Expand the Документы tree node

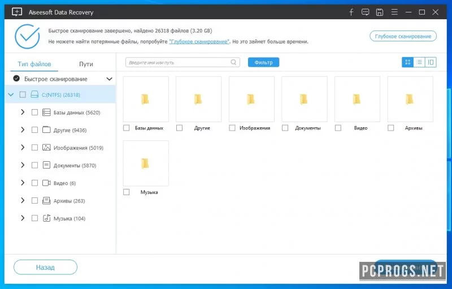tap(23, 165)
